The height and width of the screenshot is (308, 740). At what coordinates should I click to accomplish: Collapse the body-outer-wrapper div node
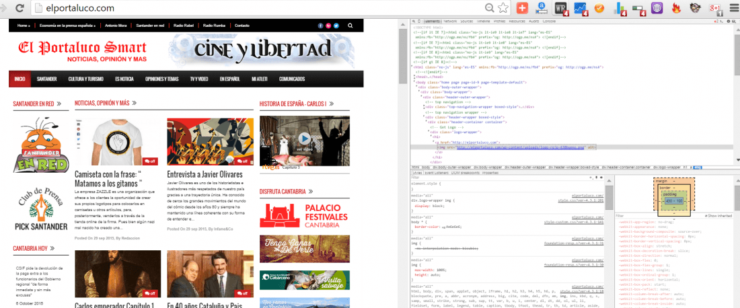coord(416,87)
